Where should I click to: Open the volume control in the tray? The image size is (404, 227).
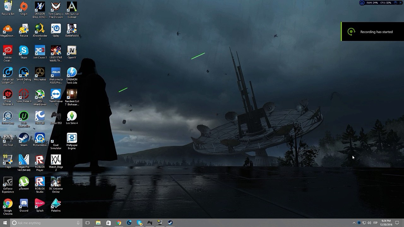pyautogui.click(x=369, y=223)
